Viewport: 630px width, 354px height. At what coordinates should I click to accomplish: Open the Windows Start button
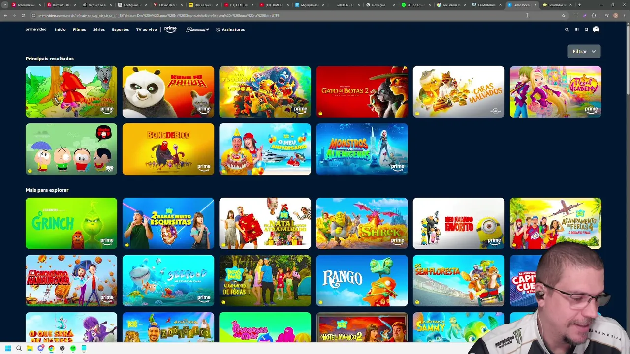tap(8, 348)
